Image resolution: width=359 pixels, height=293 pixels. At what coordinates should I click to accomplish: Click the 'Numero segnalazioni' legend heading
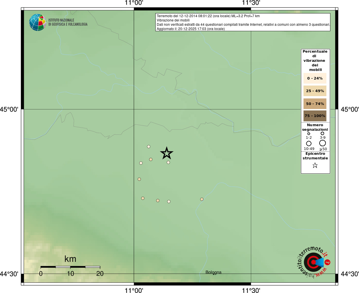point(315,127)
